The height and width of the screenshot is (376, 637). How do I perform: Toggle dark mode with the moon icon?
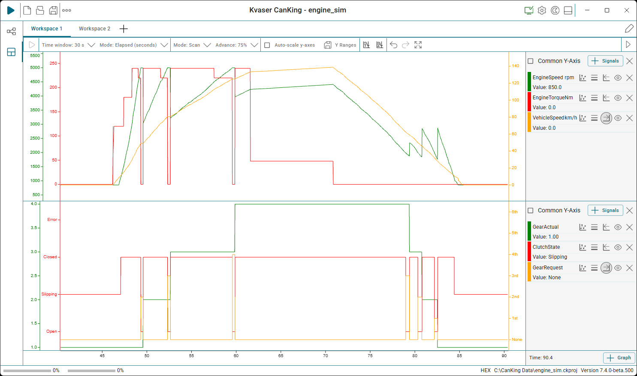click(555, 10)
